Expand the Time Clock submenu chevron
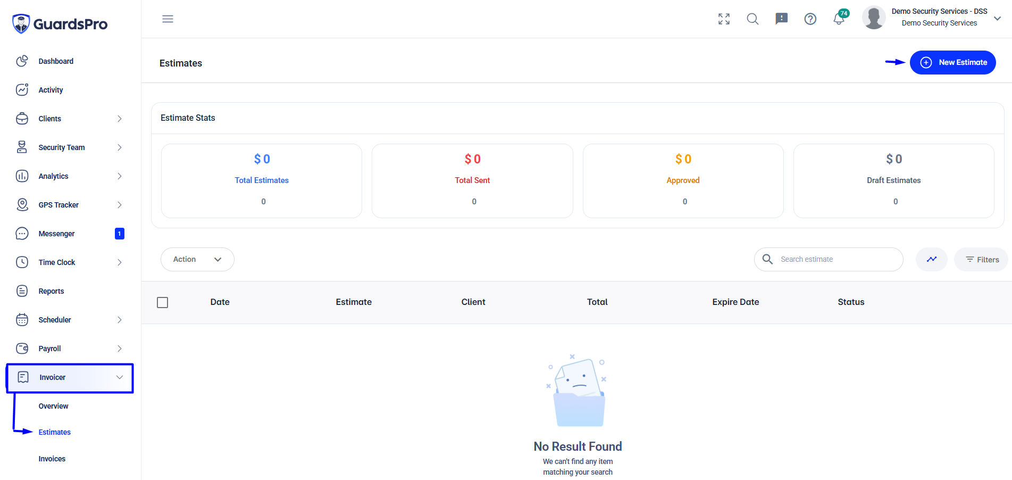This screenshot has height=480, width=1012. pyautogui.click(x=120, y=262)
